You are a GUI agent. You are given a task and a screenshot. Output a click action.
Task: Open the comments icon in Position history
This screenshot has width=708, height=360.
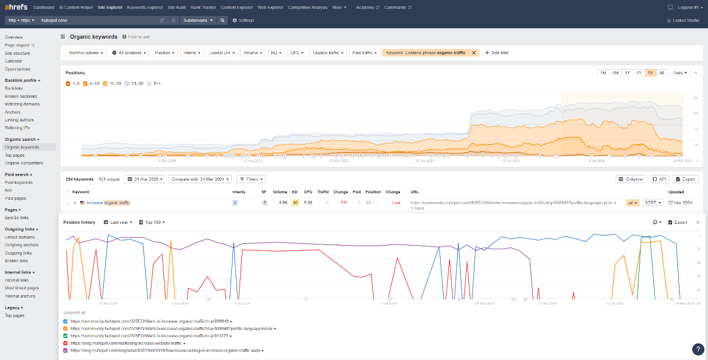point(656,222)
